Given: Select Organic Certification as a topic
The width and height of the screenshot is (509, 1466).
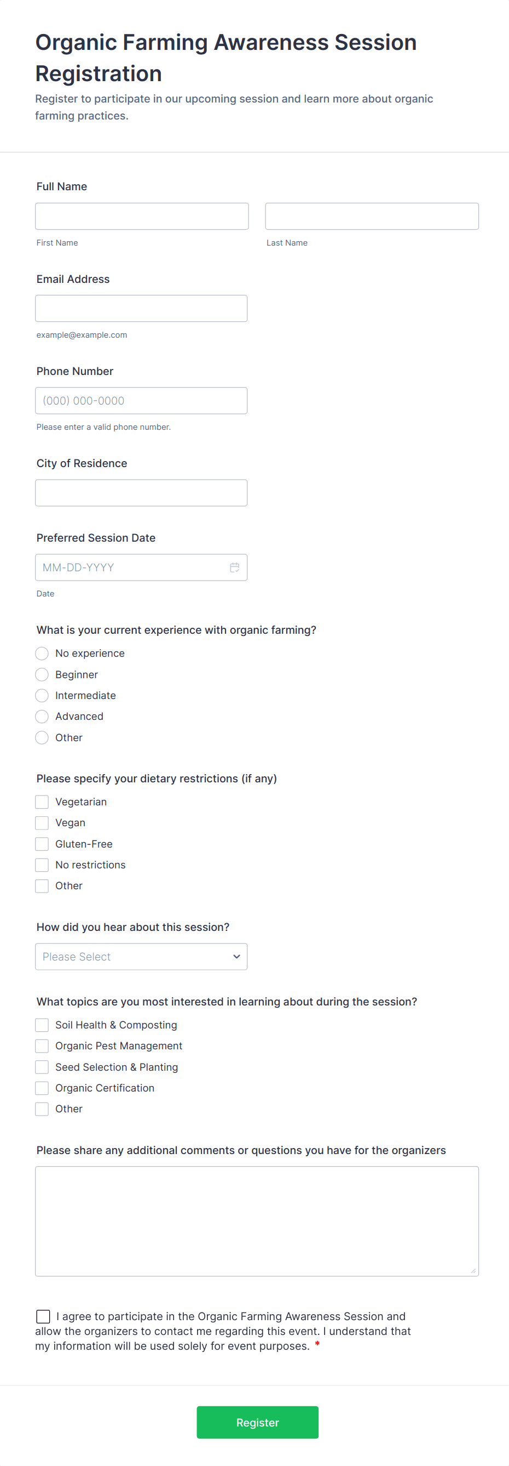Looking at the screenshot, I should click(42, 1088).
